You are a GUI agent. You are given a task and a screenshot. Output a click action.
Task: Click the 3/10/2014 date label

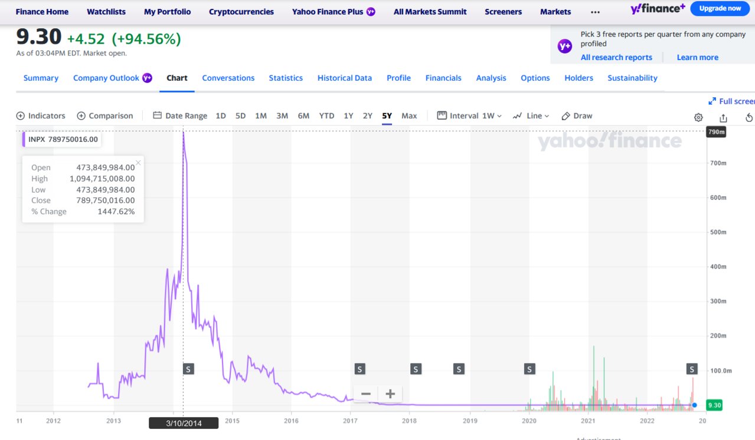(184, 422)
